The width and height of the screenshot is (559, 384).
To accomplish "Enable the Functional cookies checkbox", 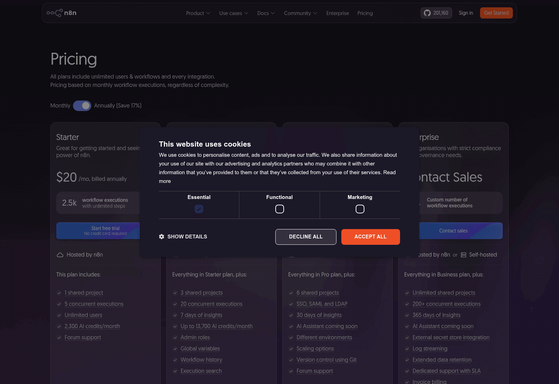I will coord(279,209).
